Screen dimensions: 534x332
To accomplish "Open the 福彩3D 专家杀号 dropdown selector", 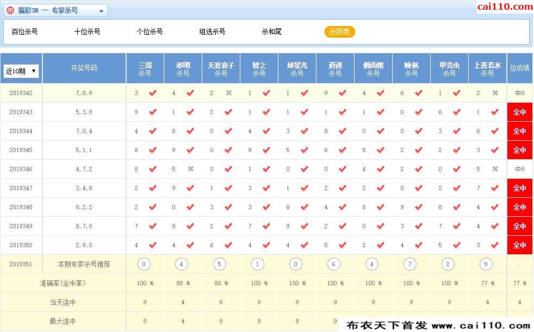I will pos(56,10).
